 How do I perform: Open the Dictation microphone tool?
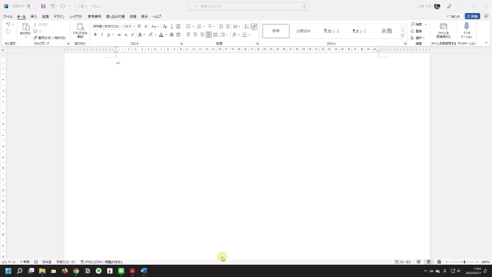467,31
